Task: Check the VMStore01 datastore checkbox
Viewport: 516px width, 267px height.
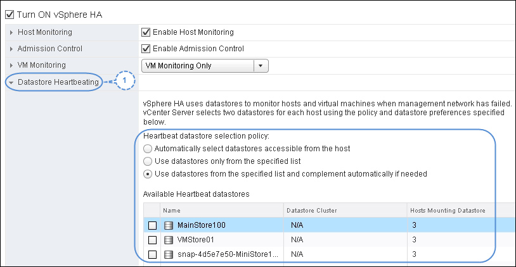Action: click(x=152, y=240)
